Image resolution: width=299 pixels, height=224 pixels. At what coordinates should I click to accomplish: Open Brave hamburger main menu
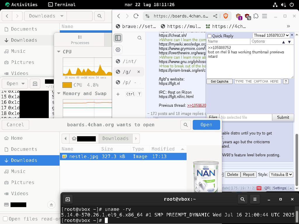[265, 16]
